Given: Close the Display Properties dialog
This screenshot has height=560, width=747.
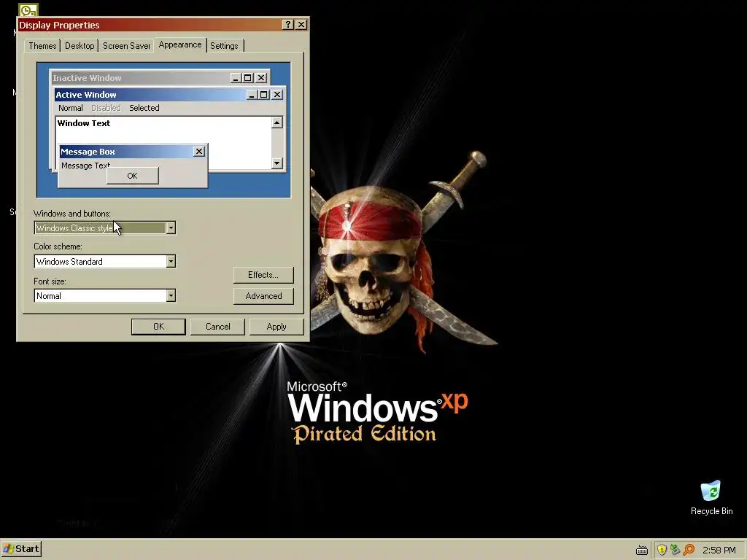Looking at the screenshot, I should [x=301, y=25].
